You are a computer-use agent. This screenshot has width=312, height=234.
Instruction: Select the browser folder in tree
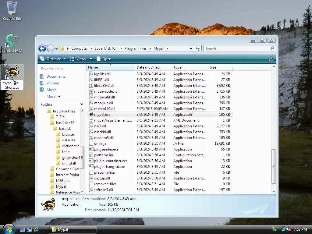[69, 134]
